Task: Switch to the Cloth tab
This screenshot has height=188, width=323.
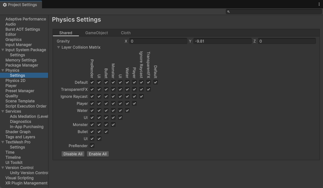Action: tap(125, 33)
